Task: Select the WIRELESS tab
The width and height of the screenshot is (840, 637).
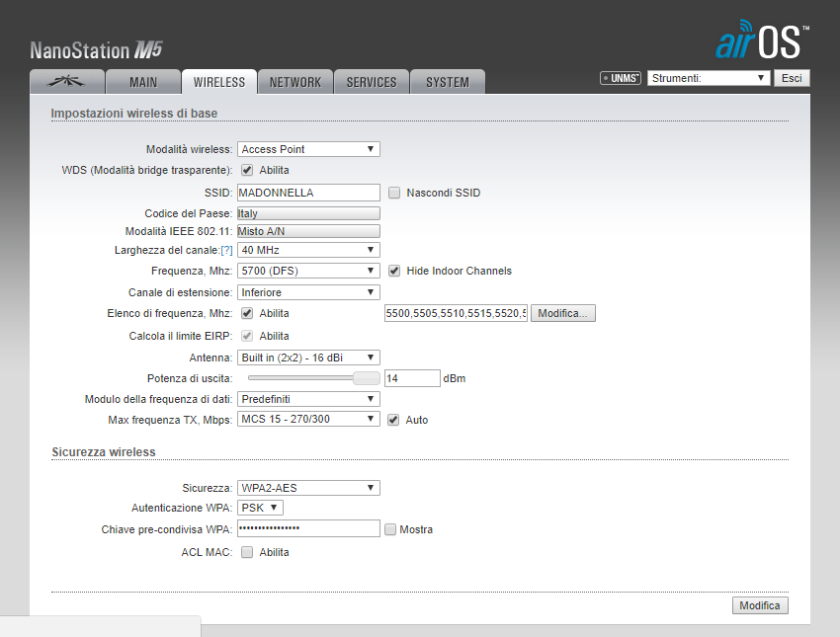Action: point(219,82)
